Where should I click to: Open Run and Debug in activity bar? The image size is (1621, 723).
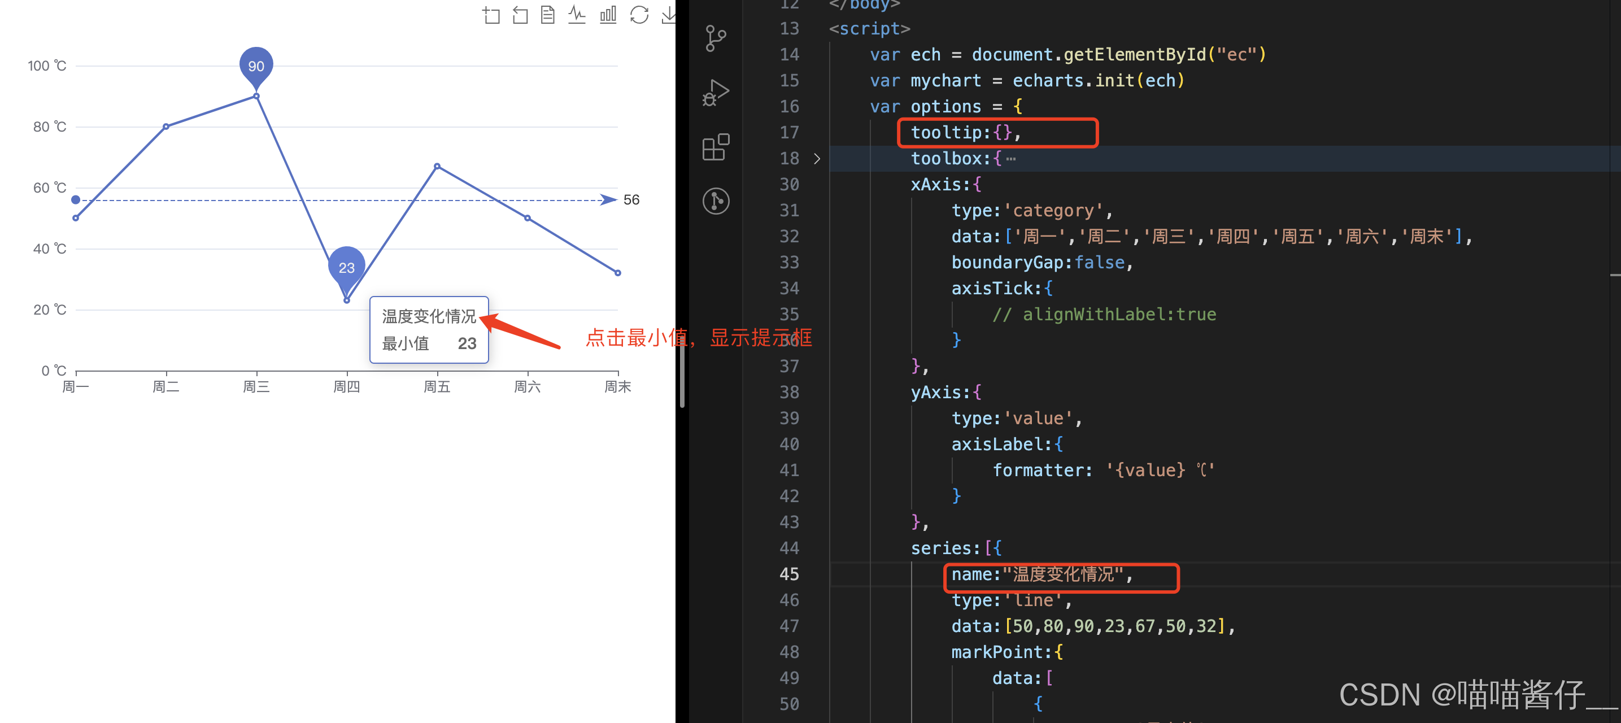coord(716,93)
